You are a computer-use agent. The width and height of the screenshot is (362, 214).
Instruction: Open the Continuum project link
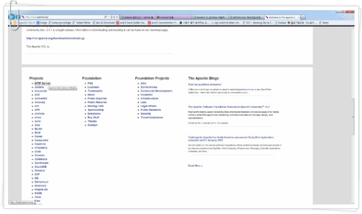click(42, 163)
